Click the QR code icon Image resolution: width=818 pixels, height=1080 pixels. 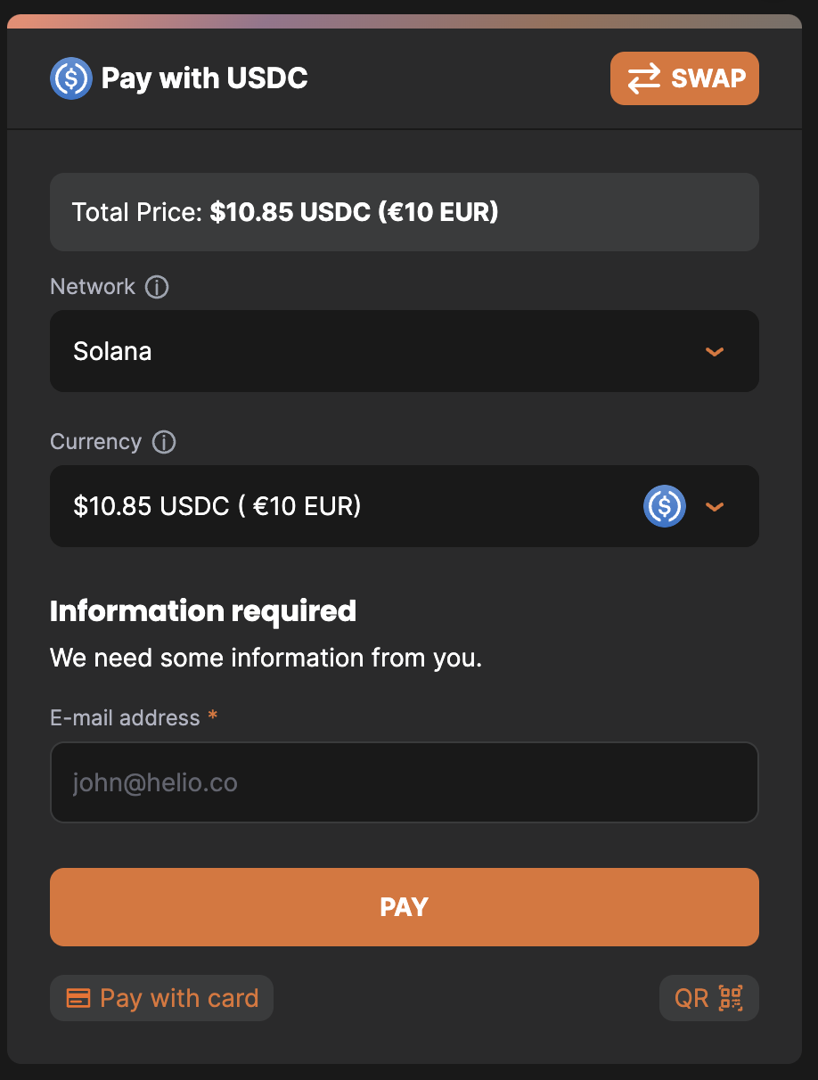[731, 998]
